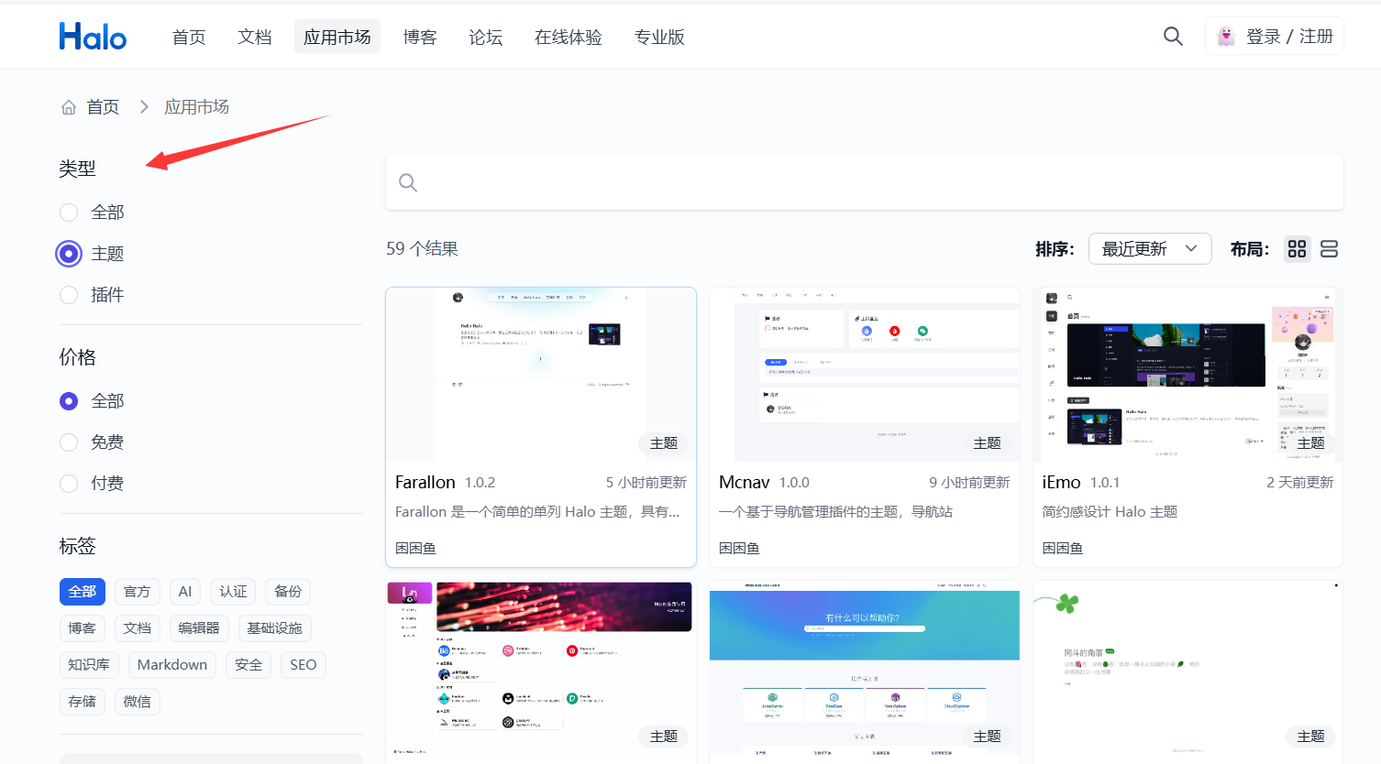This screenshot has width=1381, height=764.
Task: Click the ghost avatar icon beside 登录
Action: point(1226,37)
